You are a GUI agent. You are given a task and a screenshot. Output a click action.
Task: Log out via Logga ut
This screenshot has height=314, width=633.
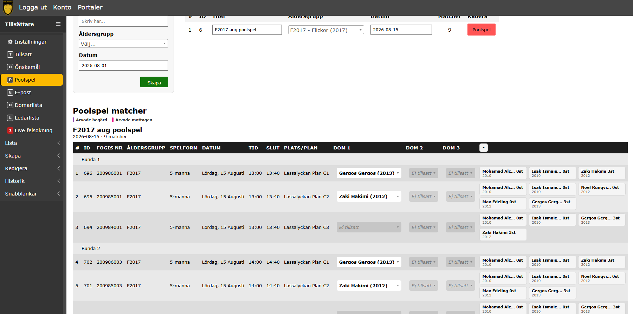(x=33, y=7)
